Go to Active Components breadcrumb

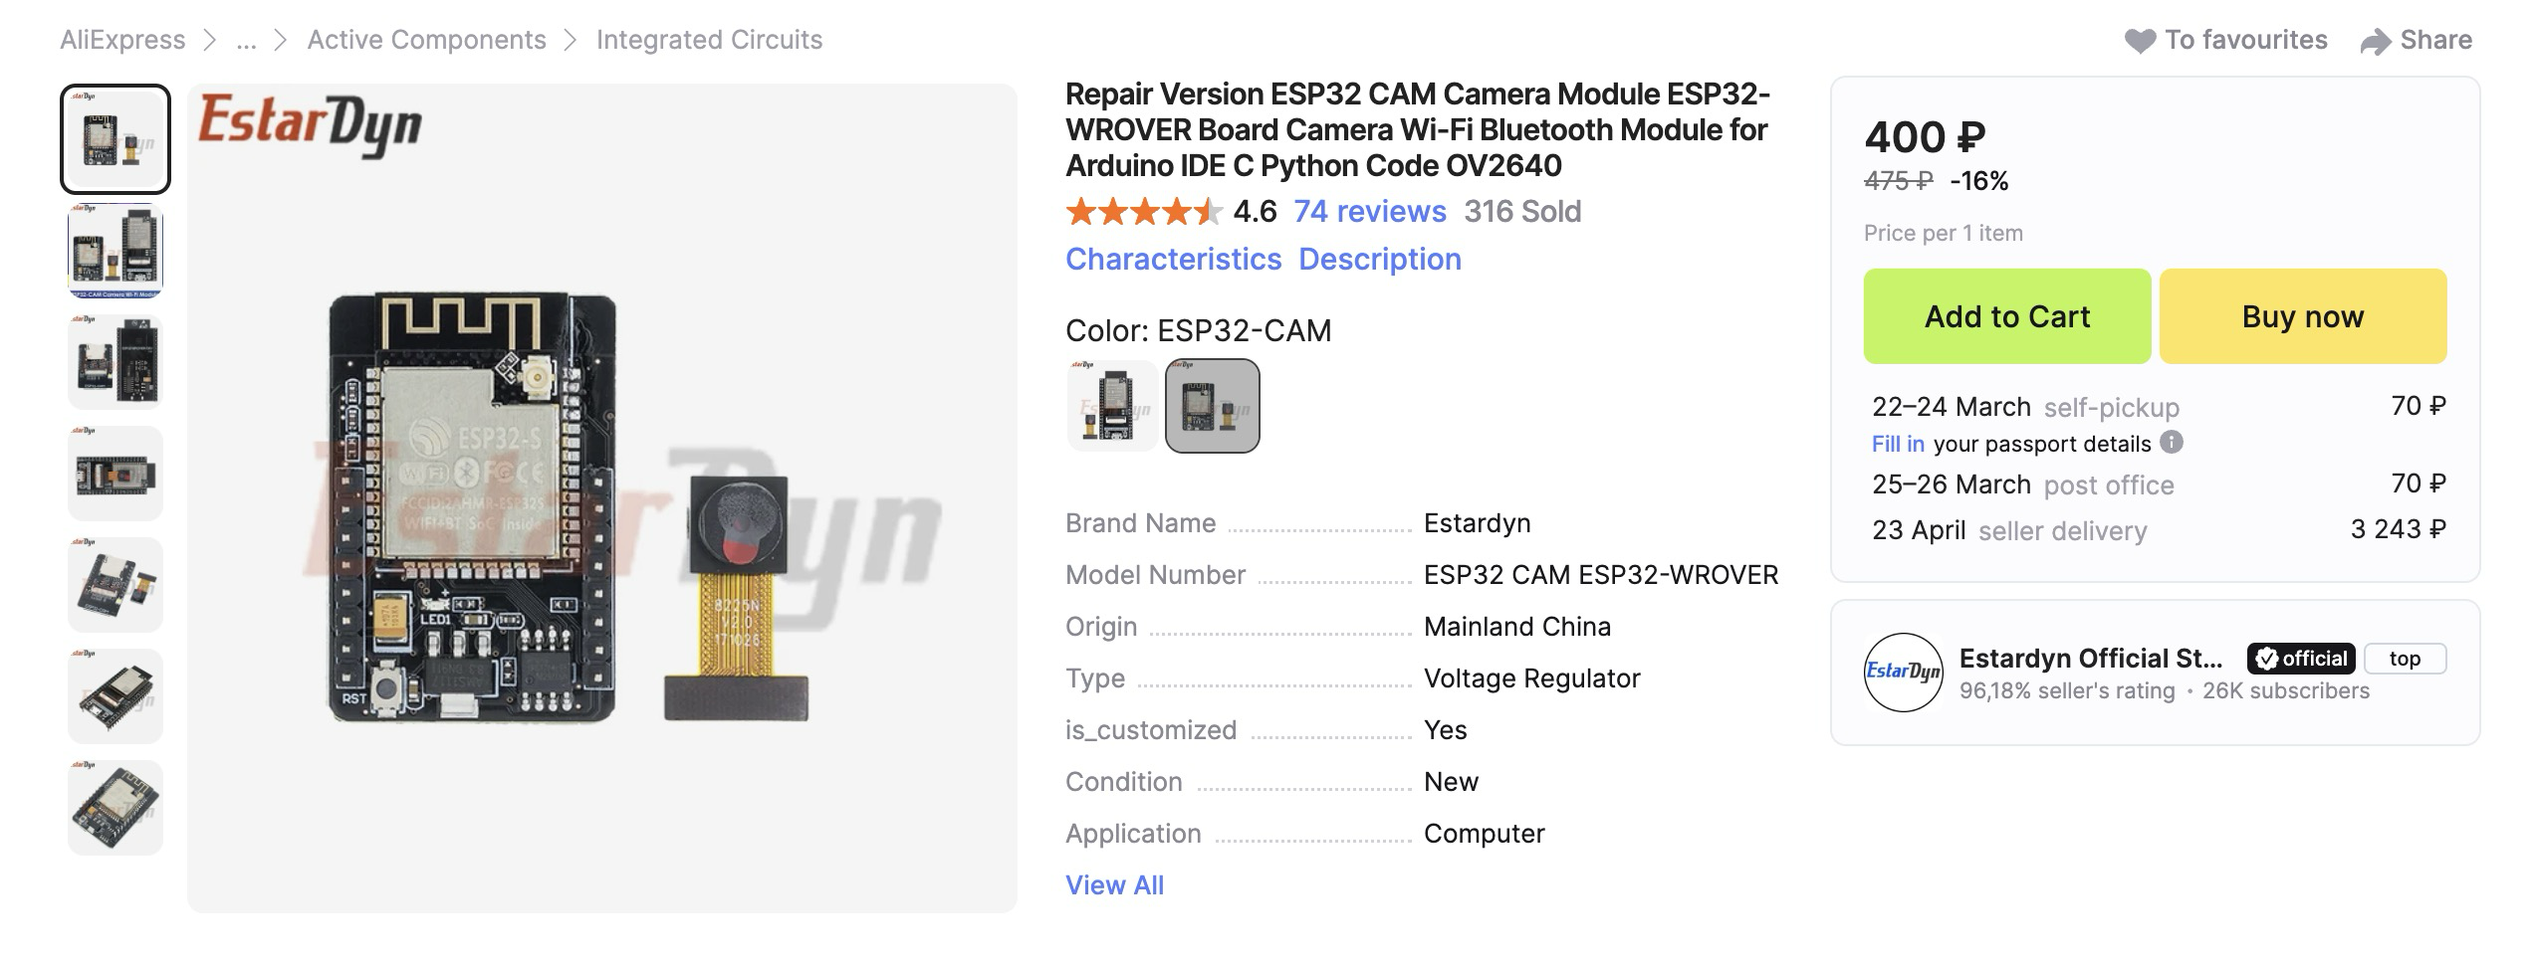pos(426,41)
